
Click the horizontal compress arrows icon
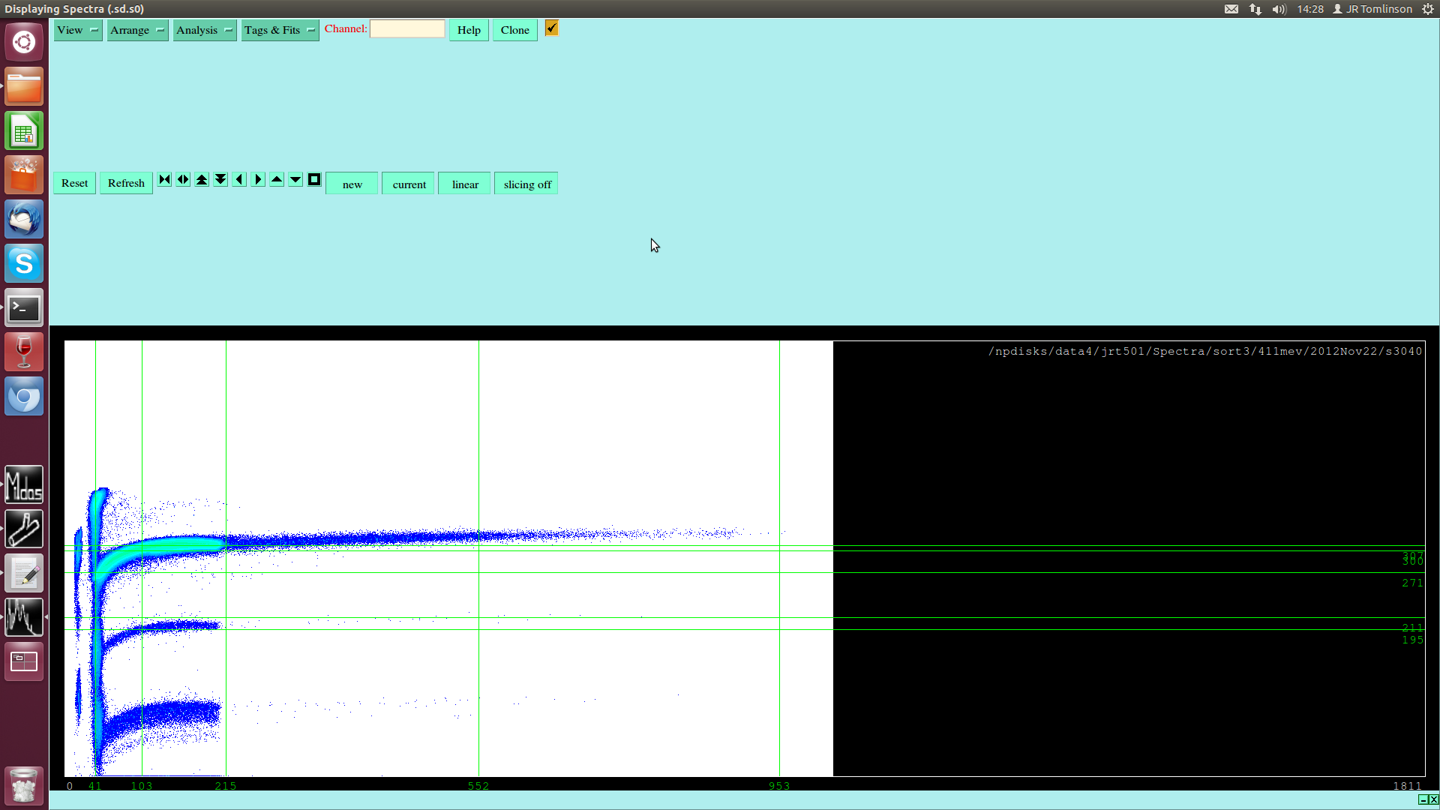pos(164,179)
